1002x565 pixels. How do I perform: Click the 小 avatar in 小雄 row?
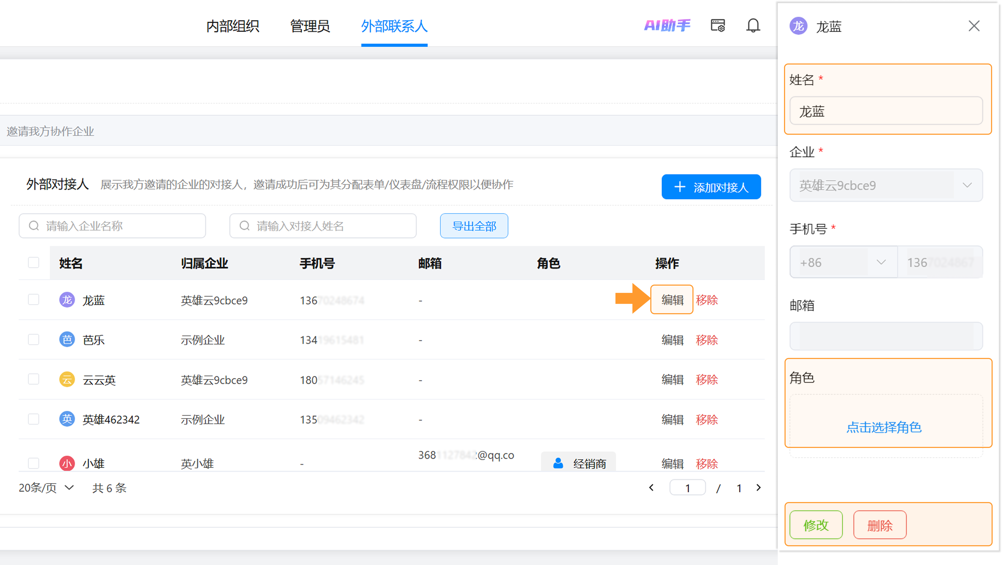67,463
